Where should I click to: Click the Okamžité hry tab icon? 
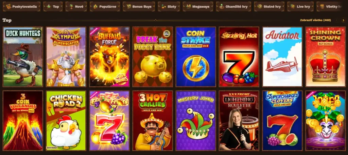[222, 7]
